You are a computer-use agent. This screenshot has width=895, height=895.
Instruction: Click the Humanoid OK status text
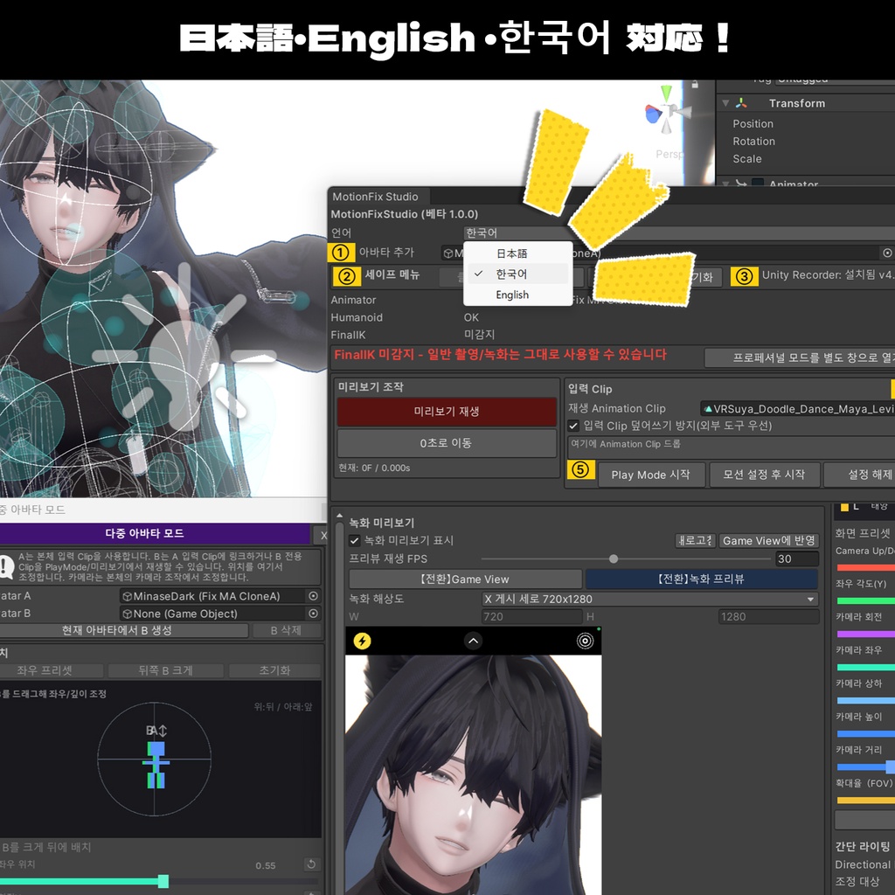[471, 317]
